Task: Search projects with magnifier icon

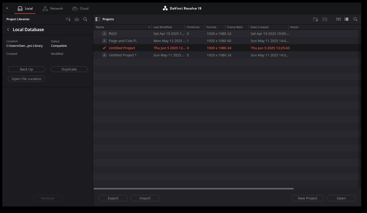Action: pos(355,19)
